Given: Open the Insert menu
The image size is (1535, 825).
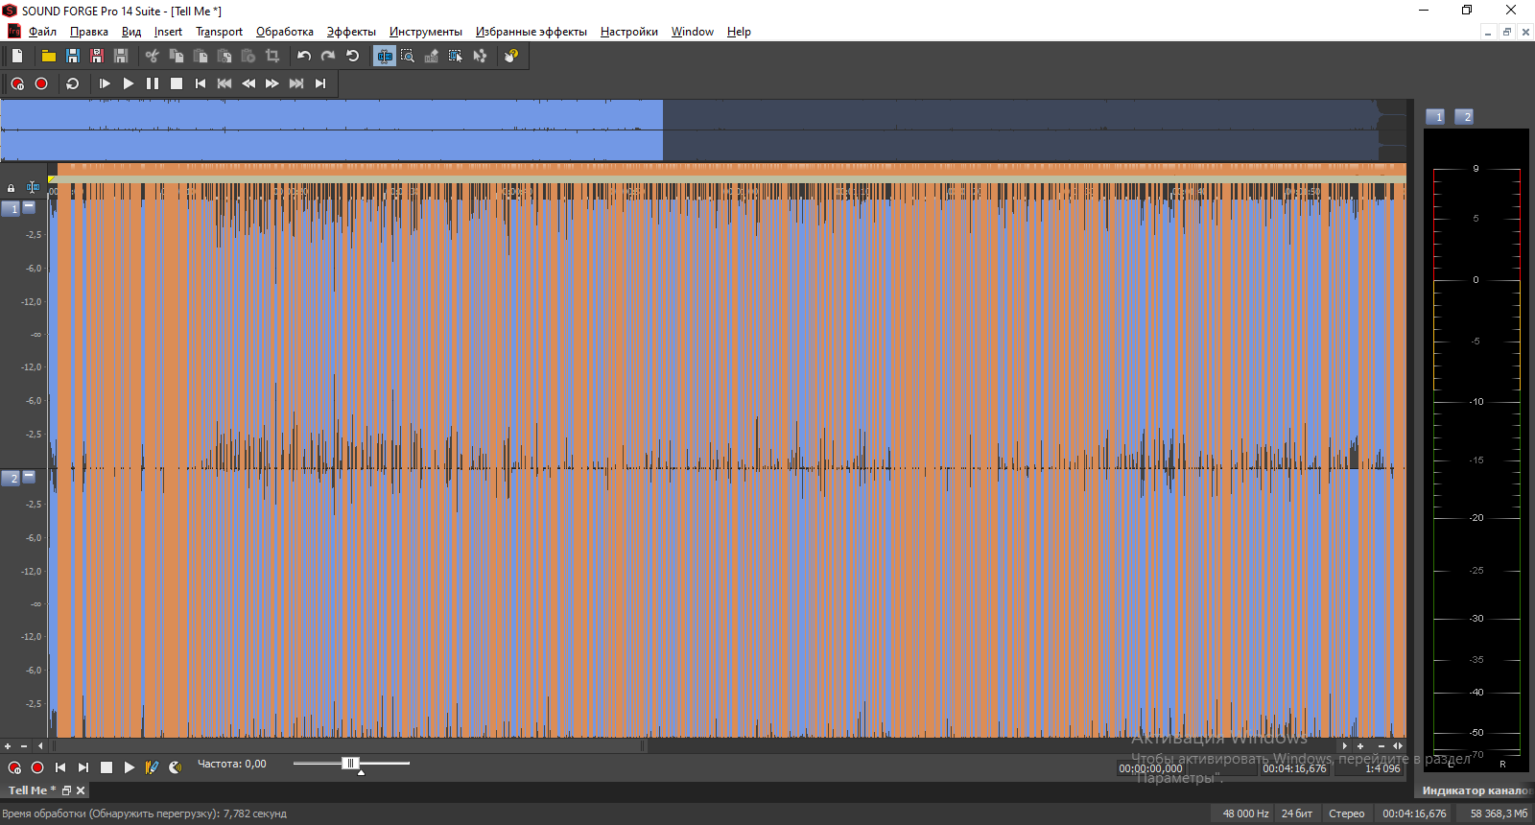Looking at the screenshot, I should [168, 32].
